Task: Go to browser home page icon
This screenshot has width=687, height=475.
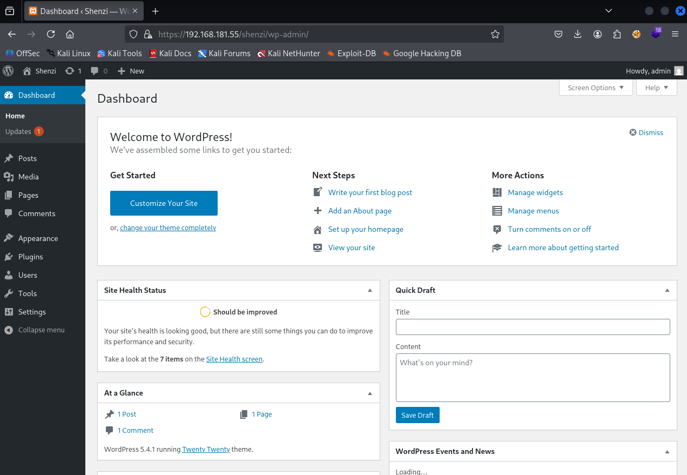Action: click(x=70, y=34)
